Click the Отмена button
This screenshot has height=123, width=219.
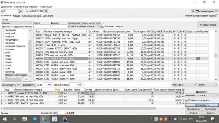[x=193, y=113]
